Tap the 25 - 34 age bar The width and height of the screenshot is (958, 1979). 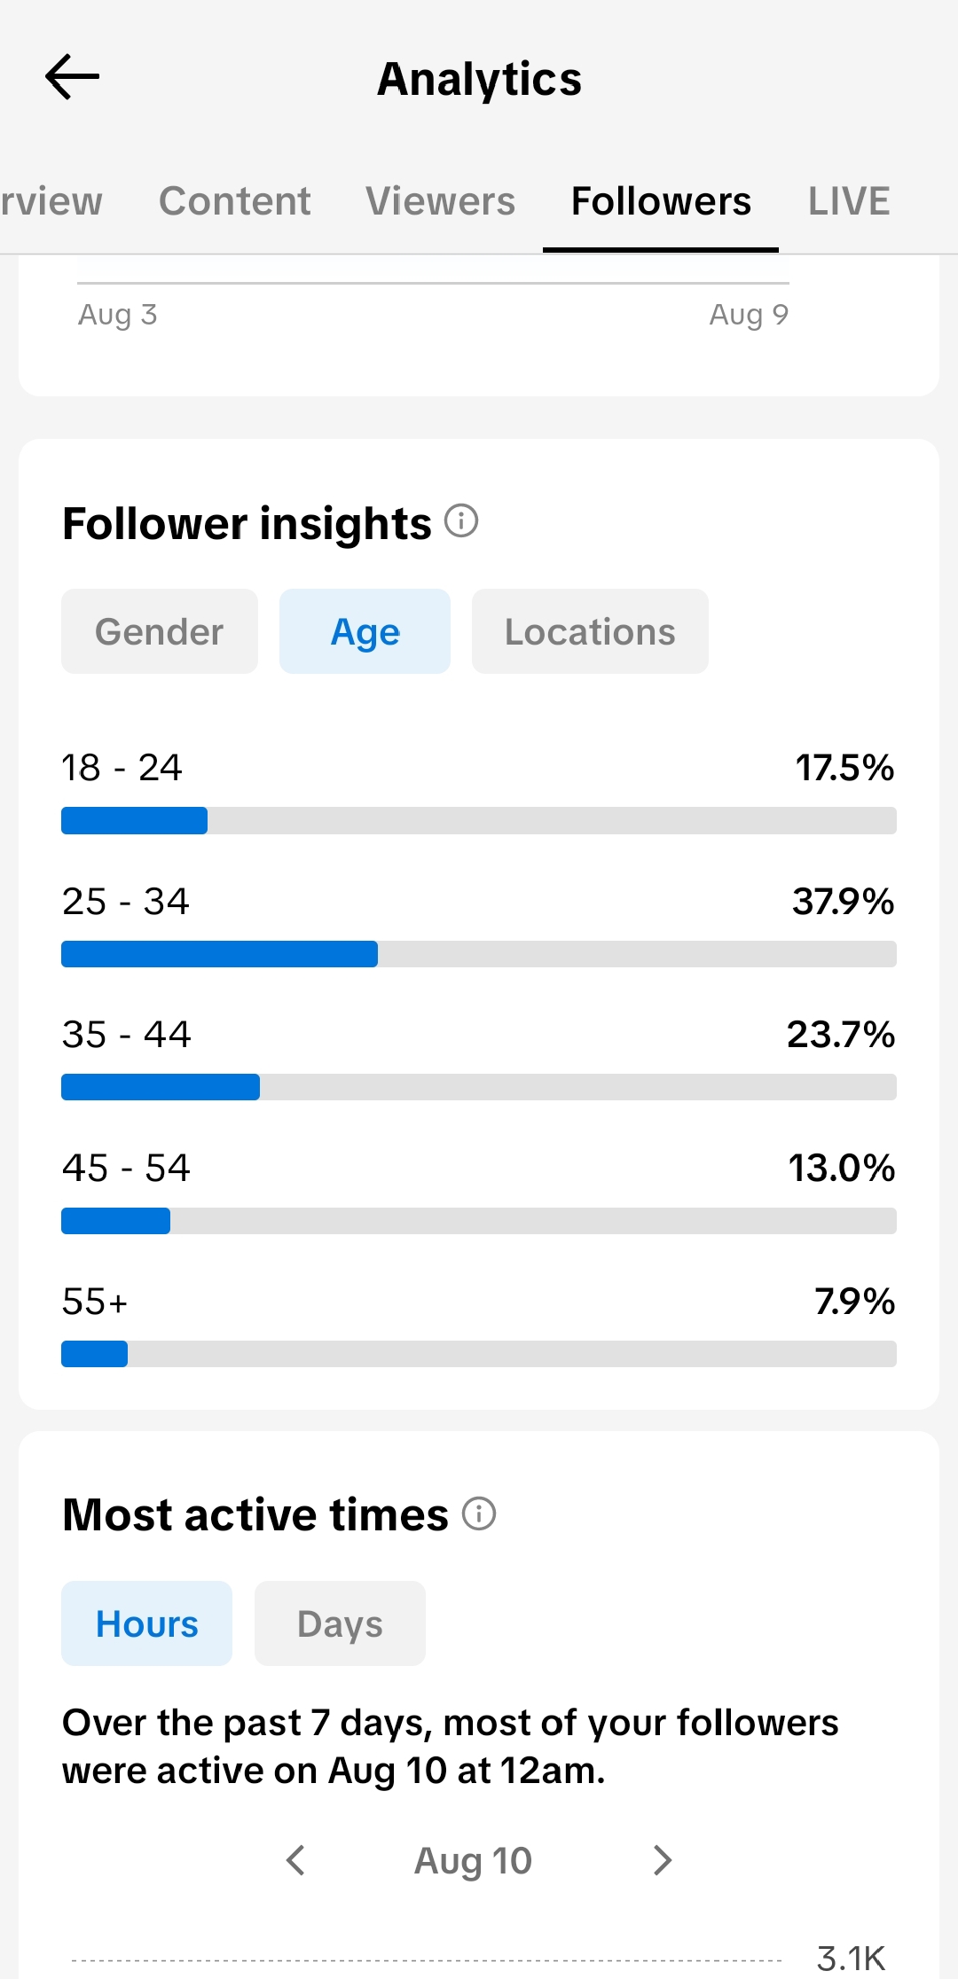[479, 954]
